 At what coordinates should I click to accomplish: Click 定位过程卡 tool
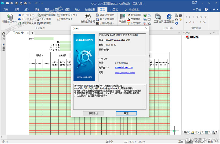pos(65,19)
